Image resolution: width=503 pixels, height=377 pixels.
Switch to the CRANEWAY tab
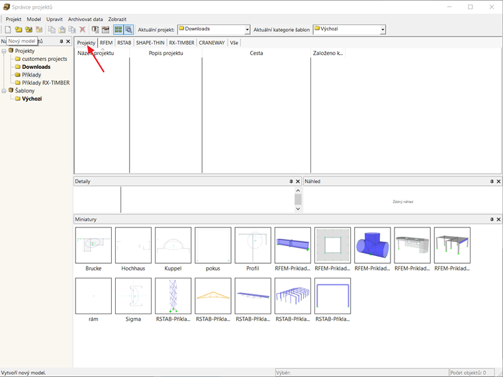(x=212, y=42)
